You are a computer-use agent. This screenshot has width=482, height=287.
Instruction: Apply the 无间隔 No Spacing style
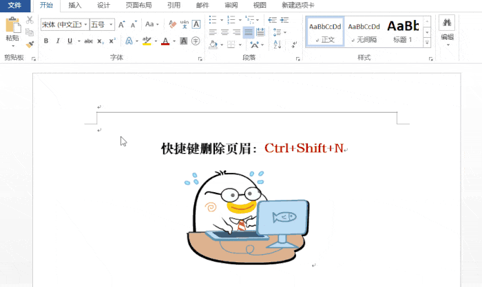(364, 32)
